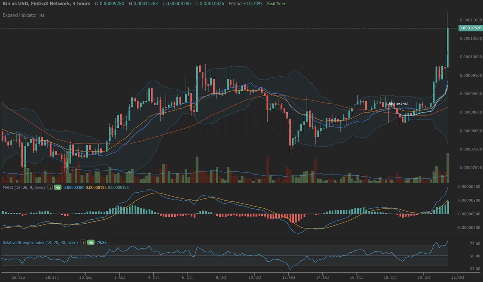This screenshot has height=282, width=483.
Task: Open the Relative Strength Index options menu
Action: (x=83, y=243)
